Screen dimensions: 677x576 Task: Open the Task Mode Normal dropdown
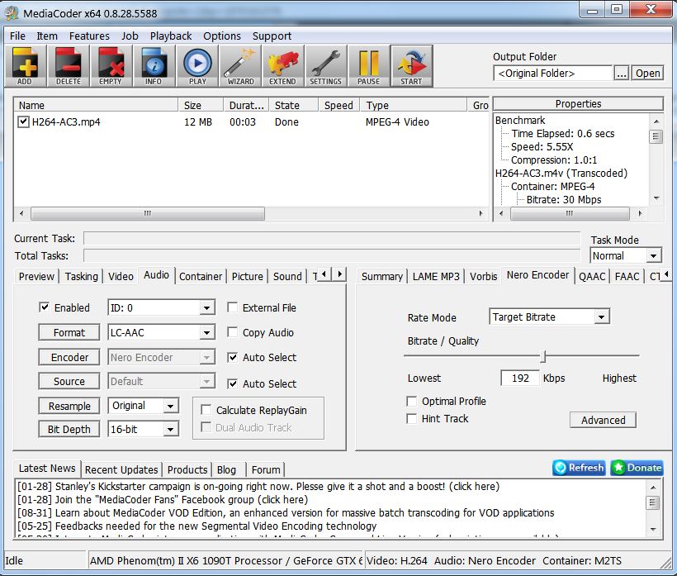(x=654, y=256)
